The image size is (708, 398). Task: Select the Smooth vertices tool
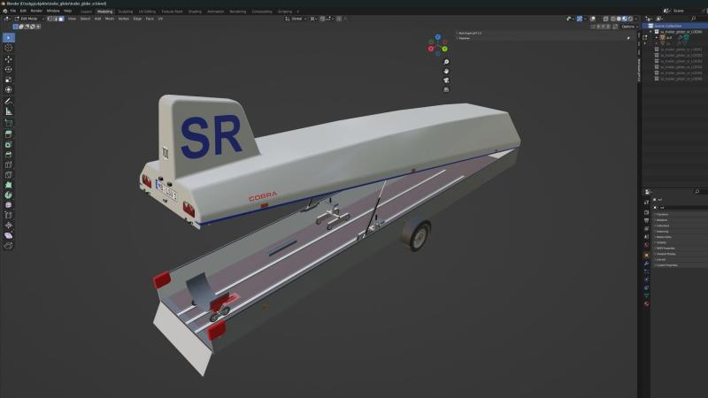pos(9,205)
